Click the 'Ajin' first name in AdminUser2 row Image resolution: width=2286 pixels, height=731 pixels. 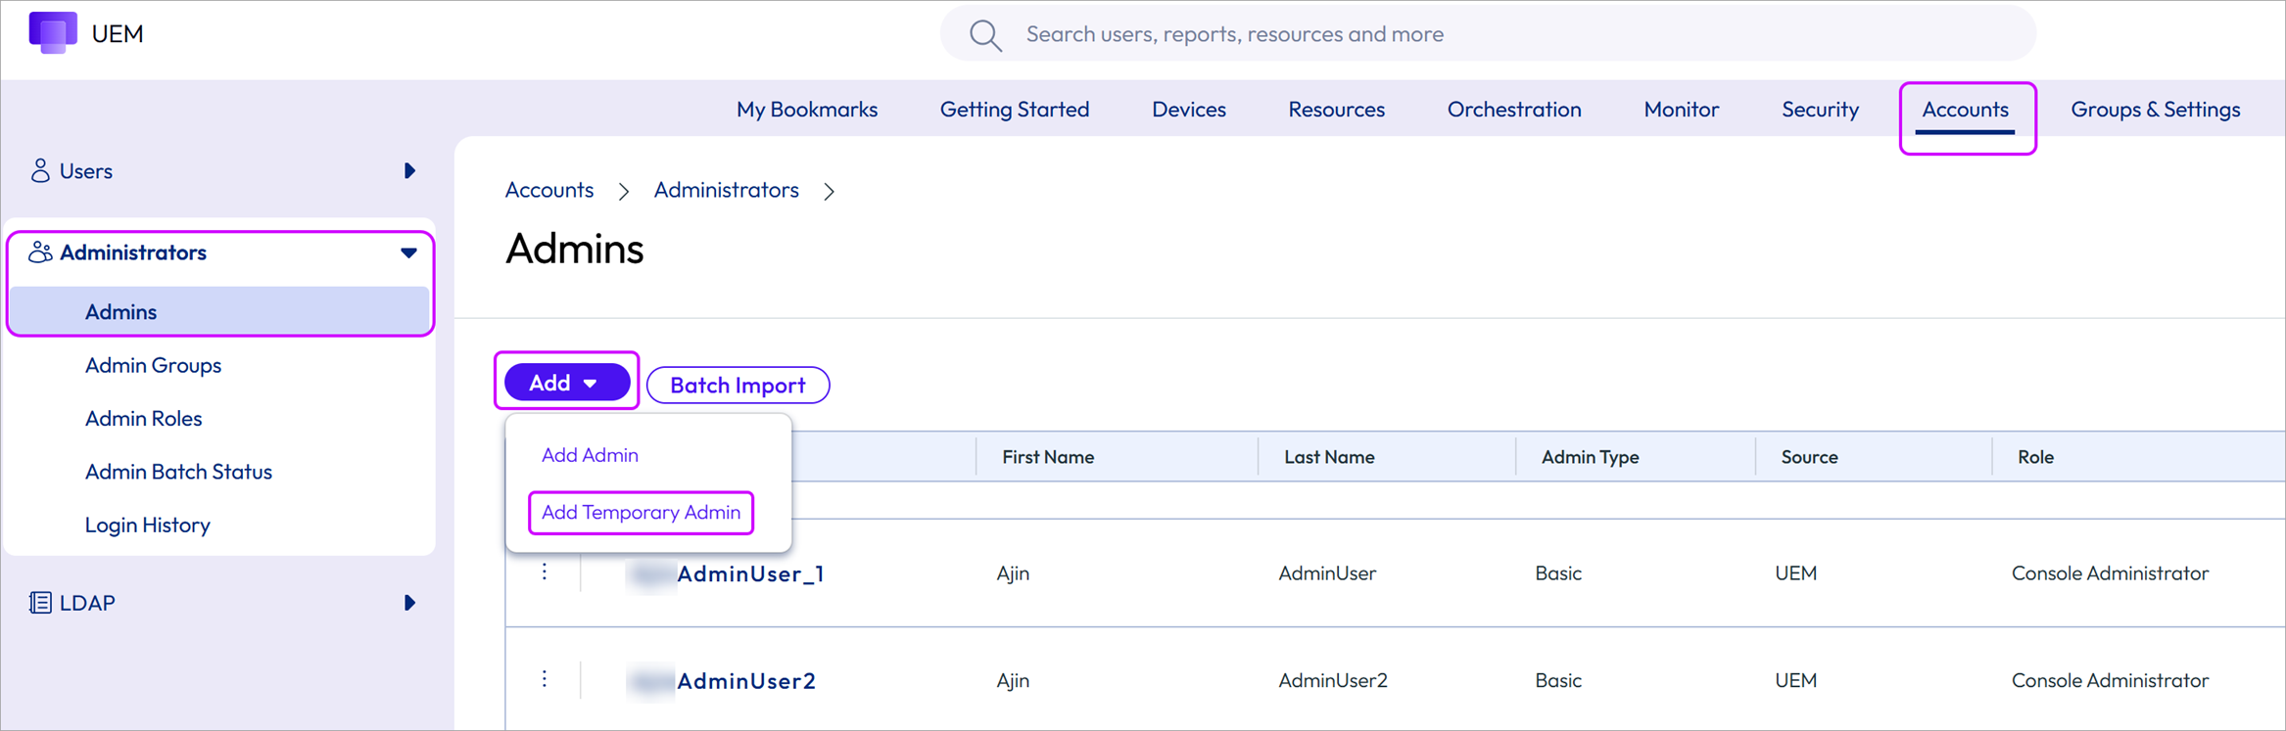(x=1013, y=680)
